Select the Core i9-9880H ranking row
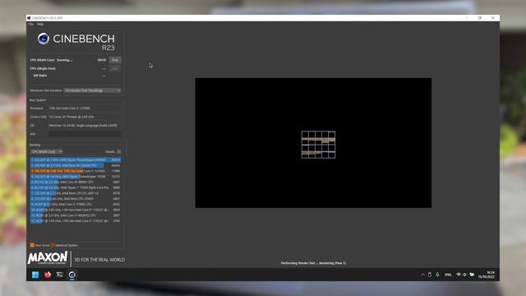Viewport: 526px width, 296px height. tap(76, 183)
